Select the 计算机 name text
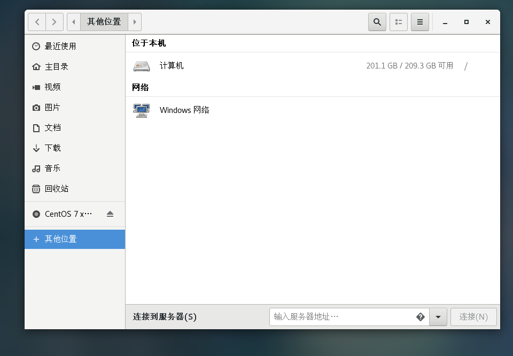The height and width of the screenshot is (356, 513). tap(172, 65)
